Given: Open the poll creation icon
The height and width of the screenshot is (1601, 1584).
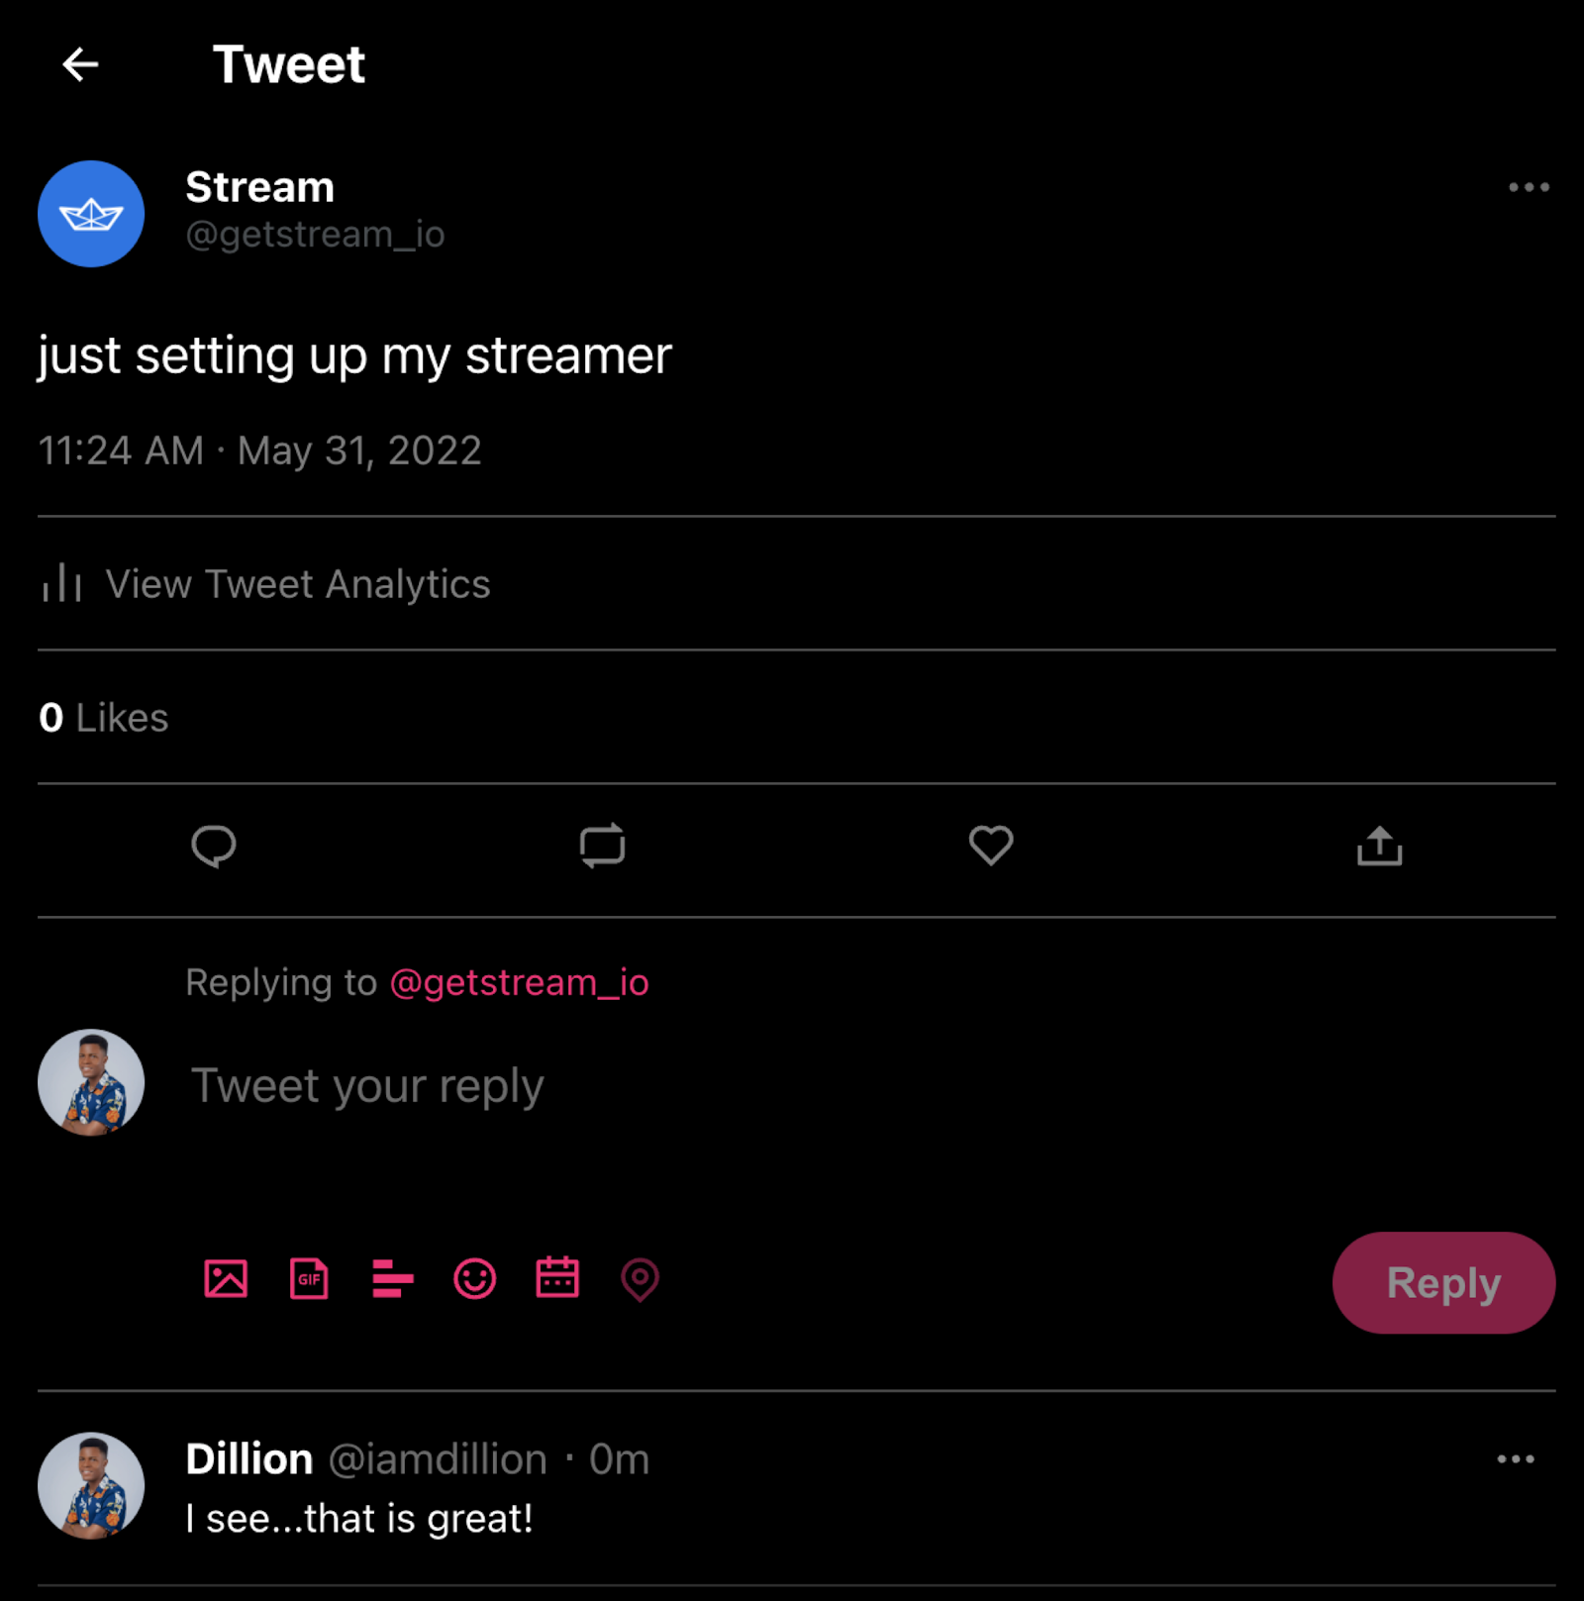Looking at the screenshot, I should (392, 1279).
